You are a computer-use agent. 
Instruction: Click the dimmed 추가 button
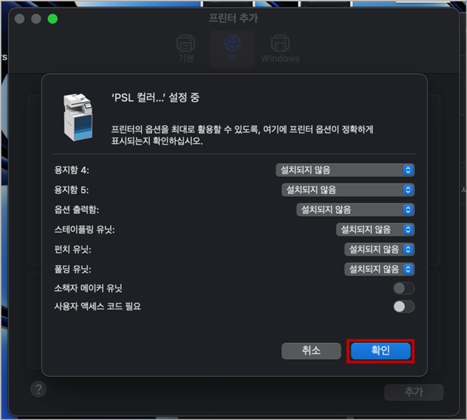pos(414,392)
